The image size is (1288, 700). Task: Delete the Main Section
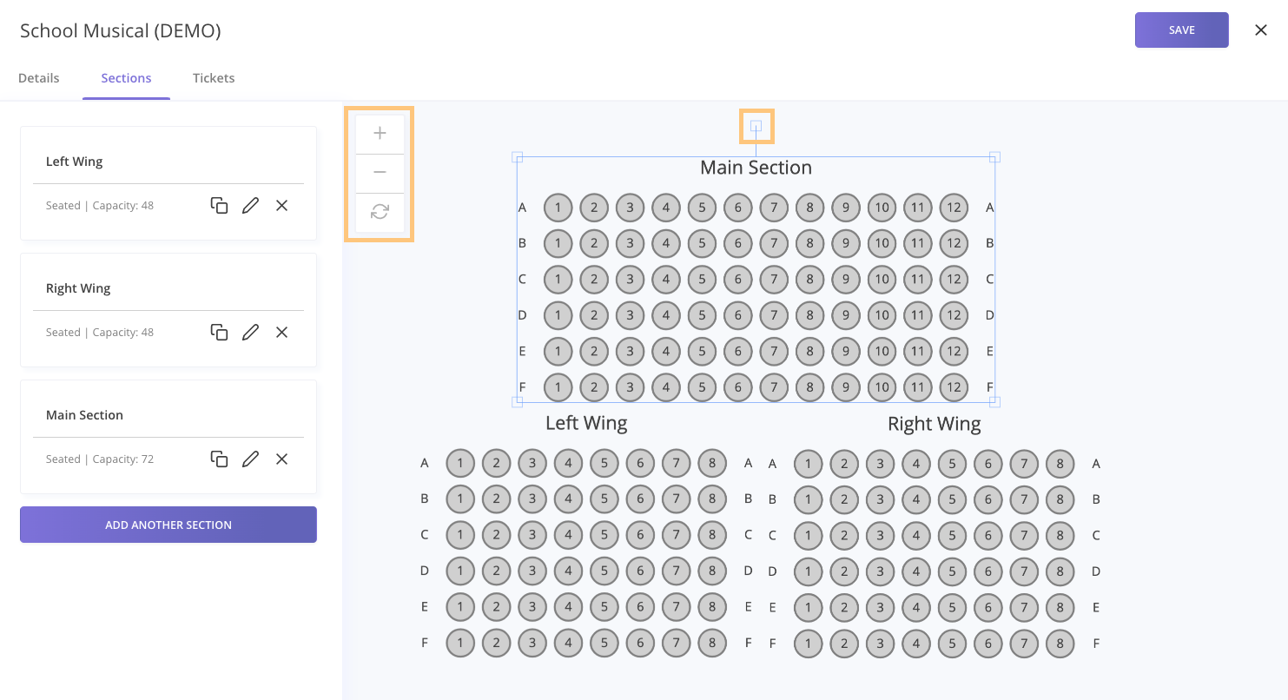point(281,459)
